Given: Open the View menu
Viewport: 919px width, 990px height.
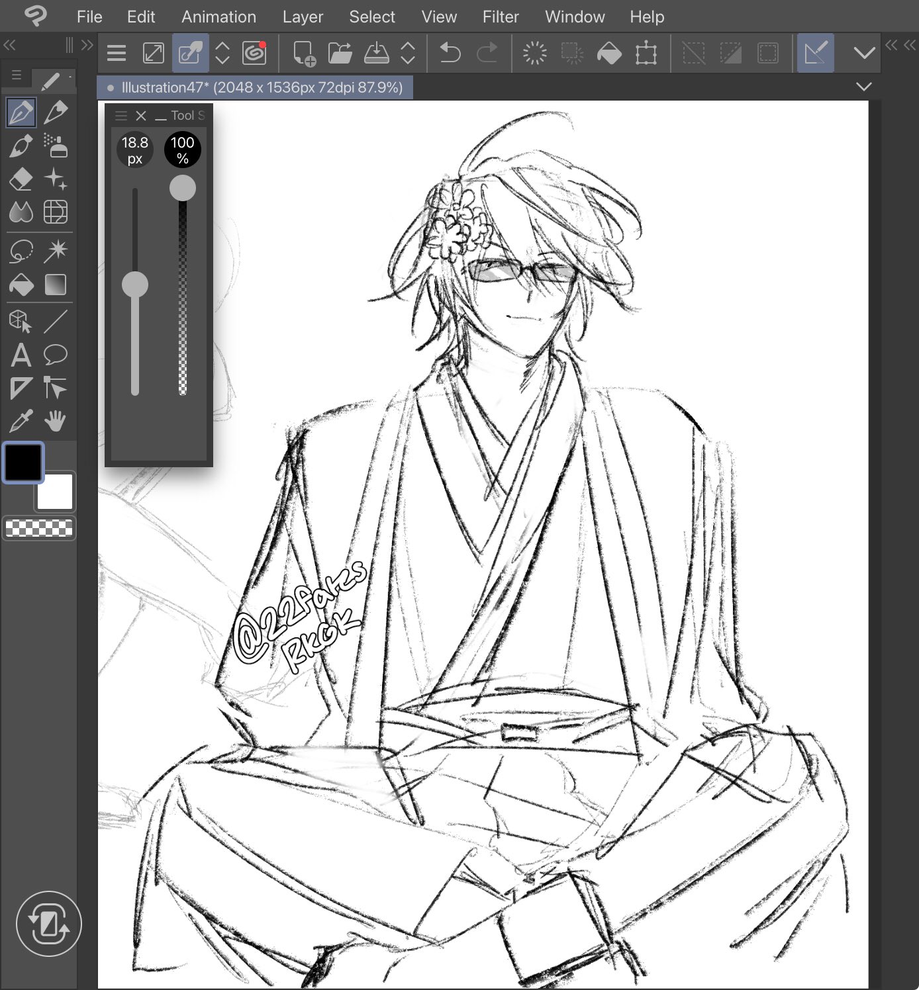Looking at the screenshot, I should 439,17.
